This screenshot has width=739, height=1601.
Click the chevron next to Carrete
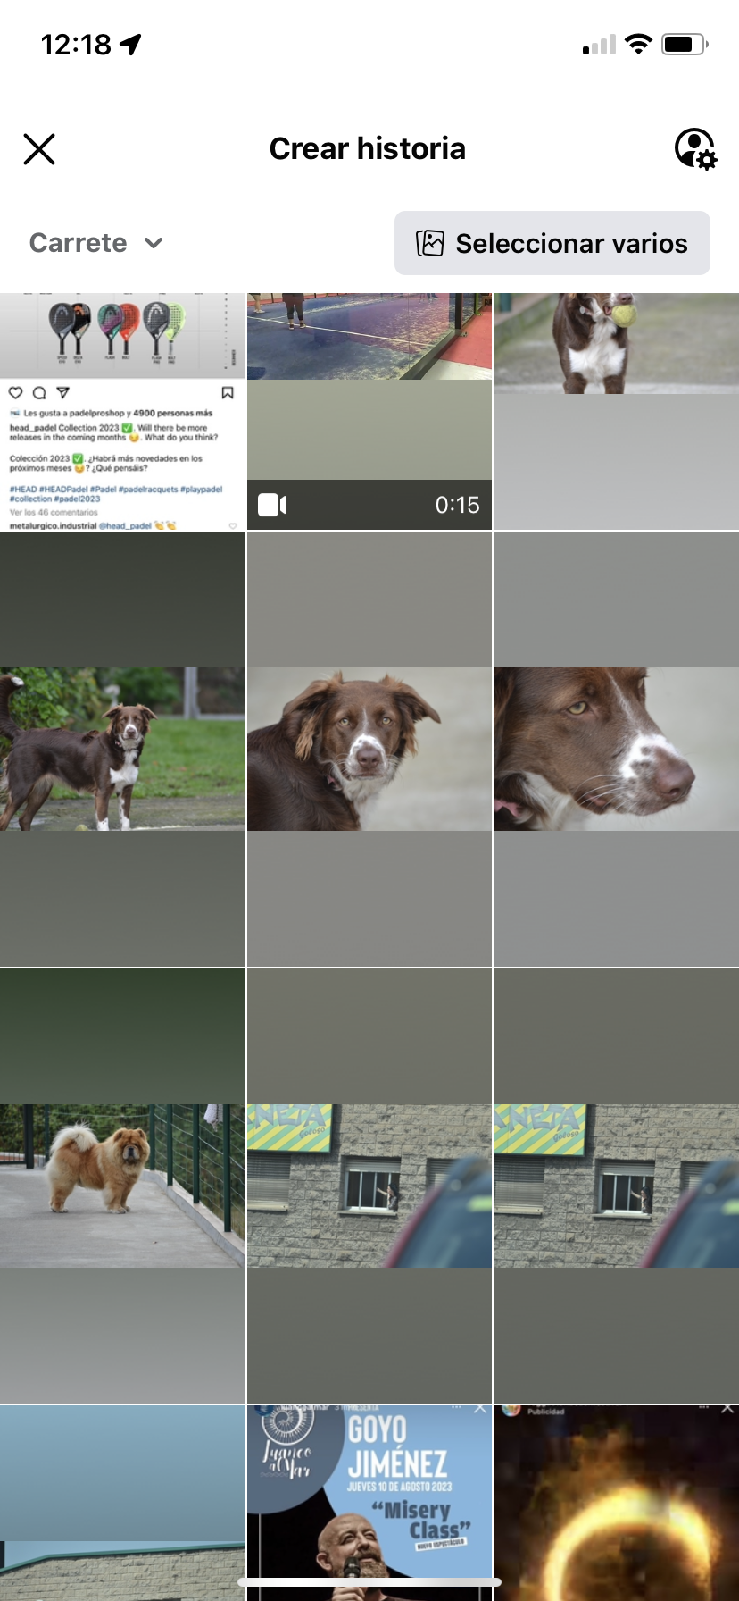click(154, 243)
